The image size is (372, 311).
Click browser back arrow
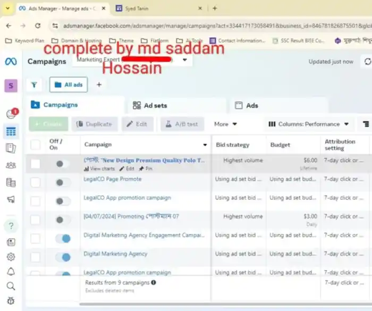[9, 26]
